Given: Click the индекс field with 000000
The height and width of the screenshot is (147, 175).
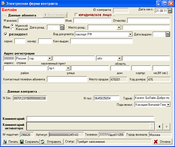Looking at the screenshot, I should pyautogui.click(x=9, y=58).
